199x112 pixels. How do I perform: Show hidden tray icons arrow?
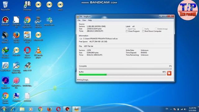point(171,109)
